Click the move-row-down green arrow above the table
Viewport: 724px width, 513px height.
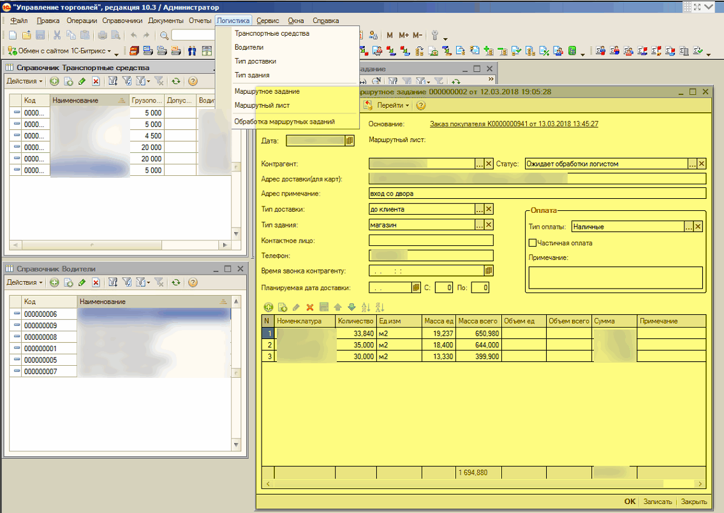351,307
